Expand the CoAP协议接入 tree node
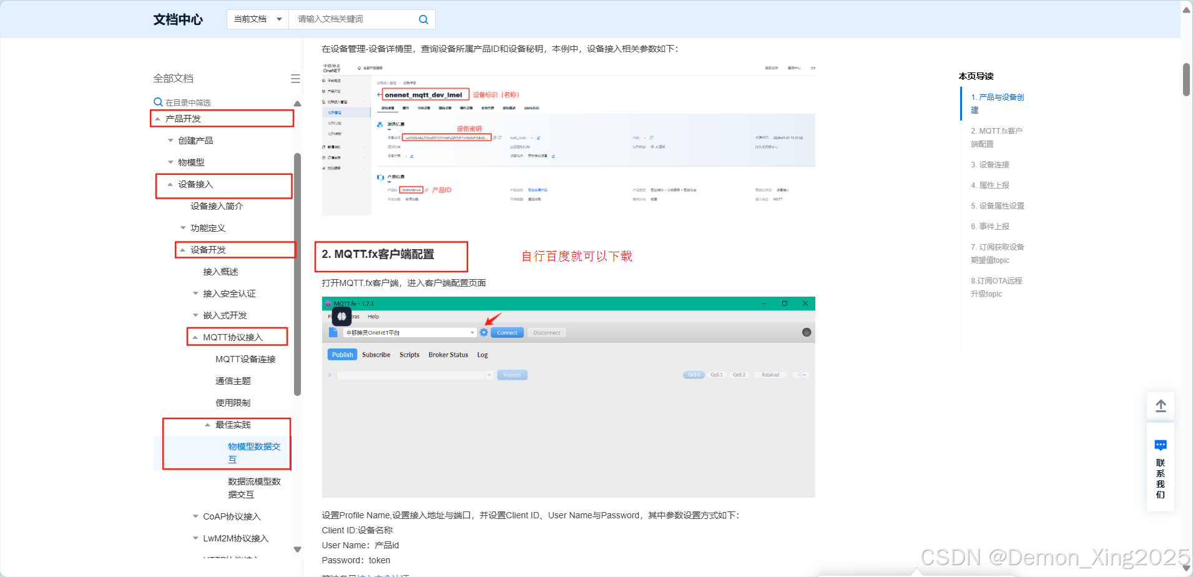The height and width of the screenshot is (577, 1193). (195, 516)
